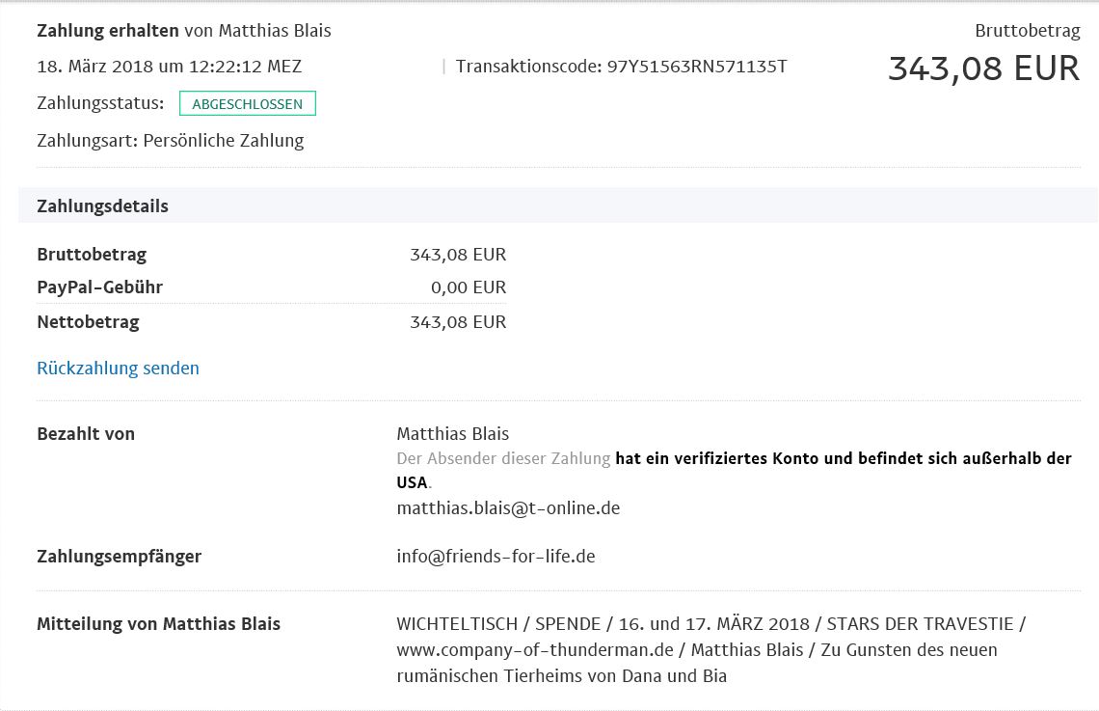Click the 0,00 EUR fee amount
1099x711 pixels.
point(469,287)
